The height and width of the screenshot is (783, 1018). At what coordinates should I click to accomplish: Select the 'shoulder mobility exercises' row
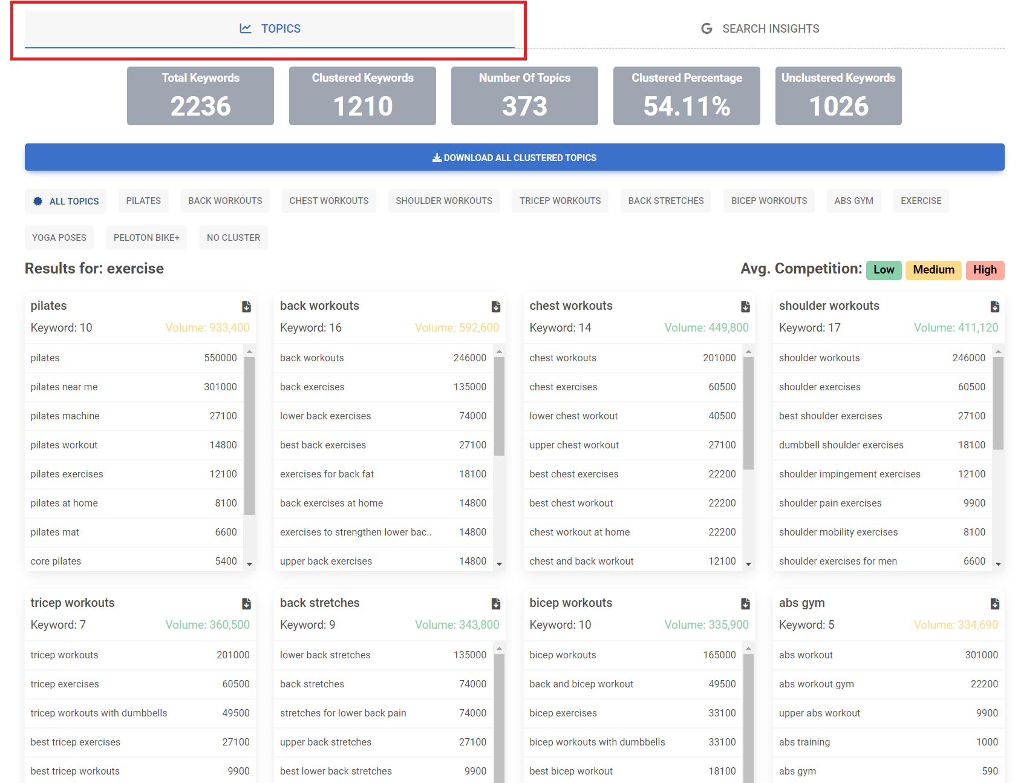[x=882, y=532]
